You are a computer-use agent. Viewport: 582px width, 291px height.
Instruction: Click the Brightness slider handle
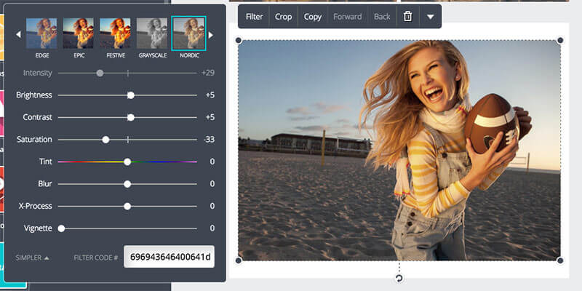click(x=131, y=95)
